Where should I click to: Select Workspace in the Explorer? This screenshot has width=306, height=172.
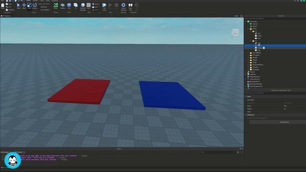tap(253, 21)
